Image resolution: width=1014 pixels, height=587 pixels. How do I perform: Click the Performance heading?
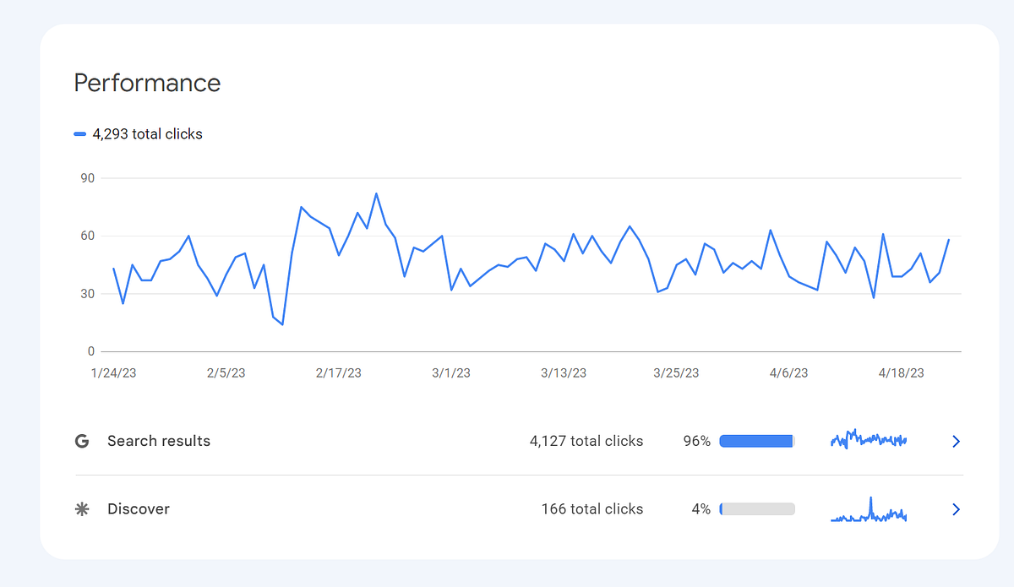pyautogui.click(x=147, y=83)
